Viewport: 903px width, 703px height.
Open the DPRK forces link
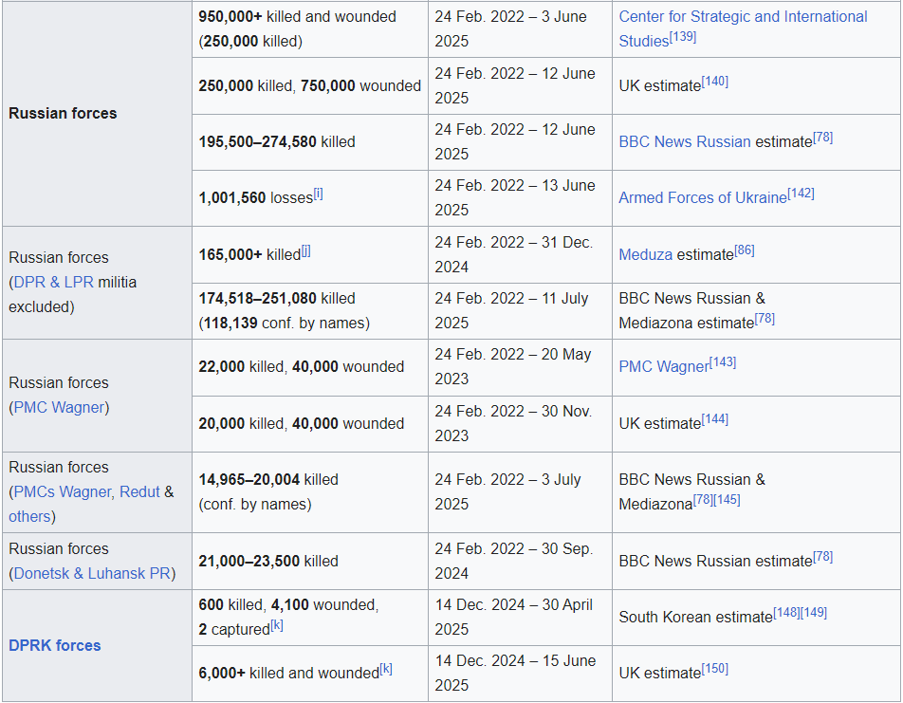55,645
